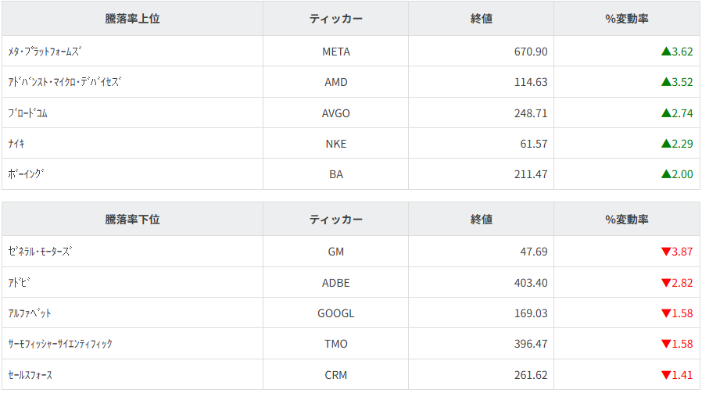Click the 終値 header in the losers table
Viewport: 702px width, 393px height.
[482, 220]
